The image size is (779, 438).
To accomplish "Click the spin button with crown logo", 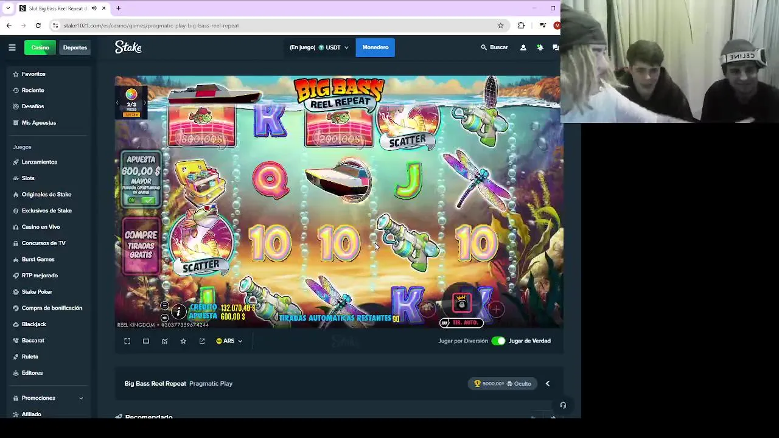I will coord(461,302).
